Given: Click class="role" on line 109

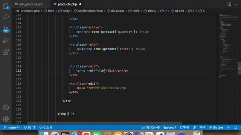Looking at the screenshot, I should coord(87,45).
